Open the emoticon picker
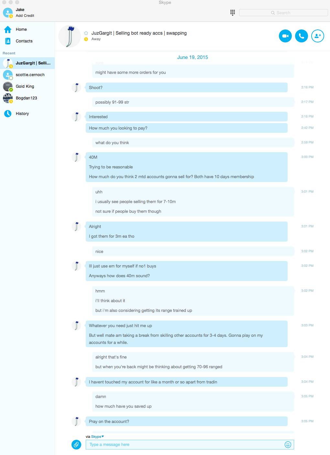 [x=288, y=445]
